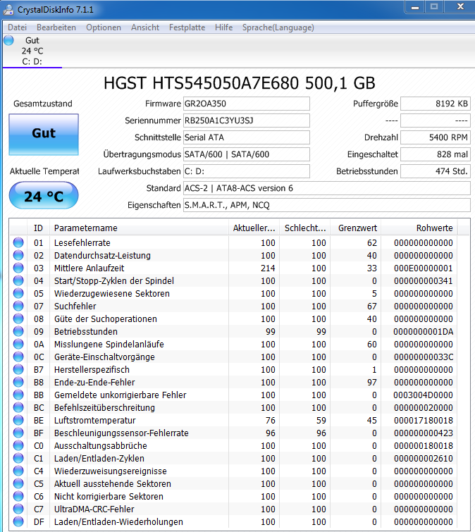The image size is (475, 532).
Task: Click the Puffergröße value 8192 KB
Action: pos(436,104)
